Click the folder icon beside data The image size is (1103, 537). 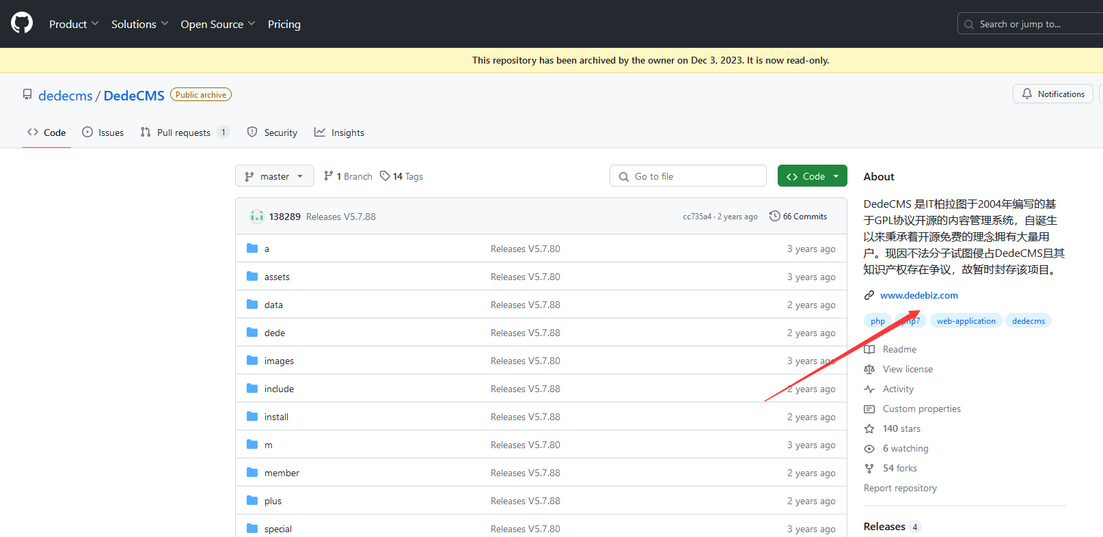point(252,305)
